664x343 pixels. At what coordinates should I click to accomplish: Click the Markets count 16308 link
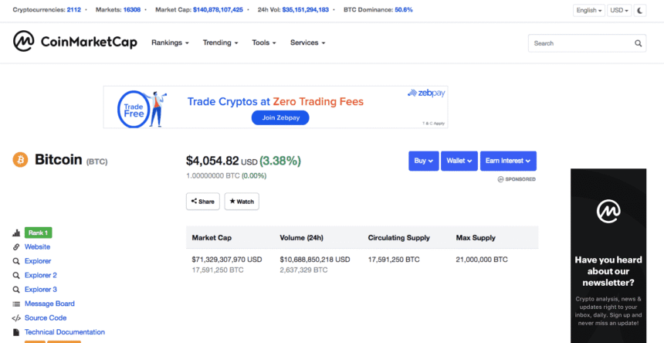[132, 10]
